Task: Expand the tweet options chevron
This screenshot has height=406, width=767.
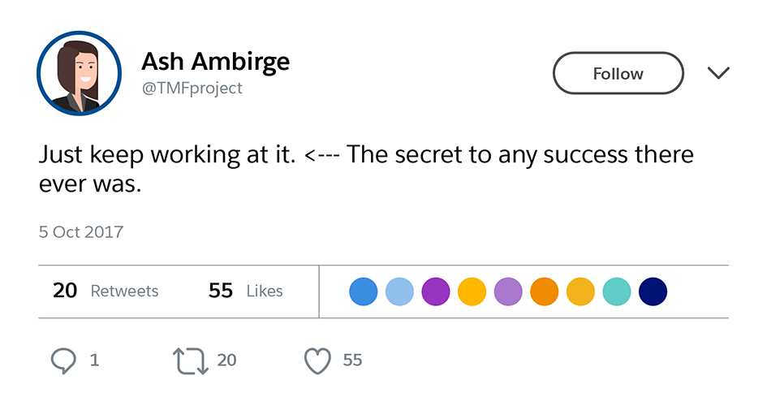Action: [x=718, y=74]
